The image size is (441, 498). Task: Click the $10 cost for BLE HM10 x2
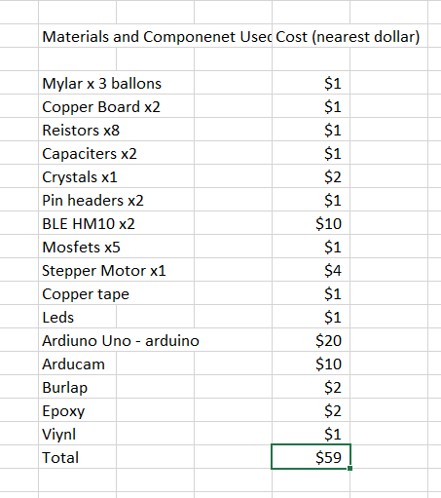(x=311, y=223)
